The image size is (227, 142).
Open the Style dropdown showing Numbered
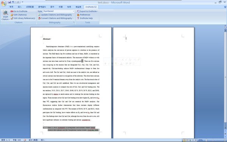59,11
